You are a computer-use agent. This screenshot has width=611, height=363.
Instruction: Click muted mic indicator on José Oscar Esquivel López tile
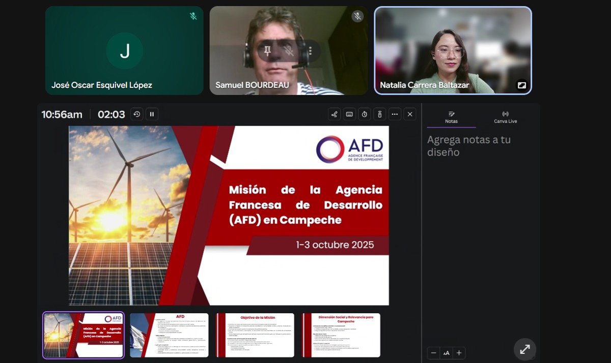193,16
